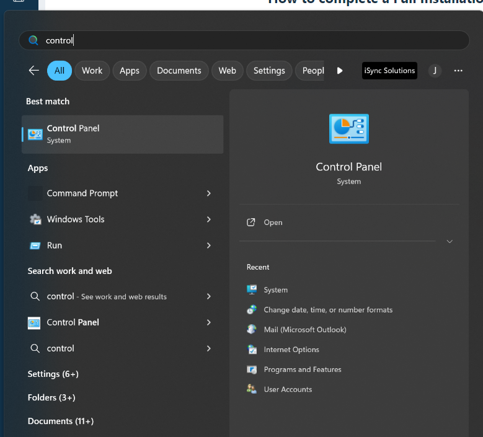Click the magnifier icon of the plain 'control' suggestion
Viewport: 483px width, 437px height.
point(35,348)
